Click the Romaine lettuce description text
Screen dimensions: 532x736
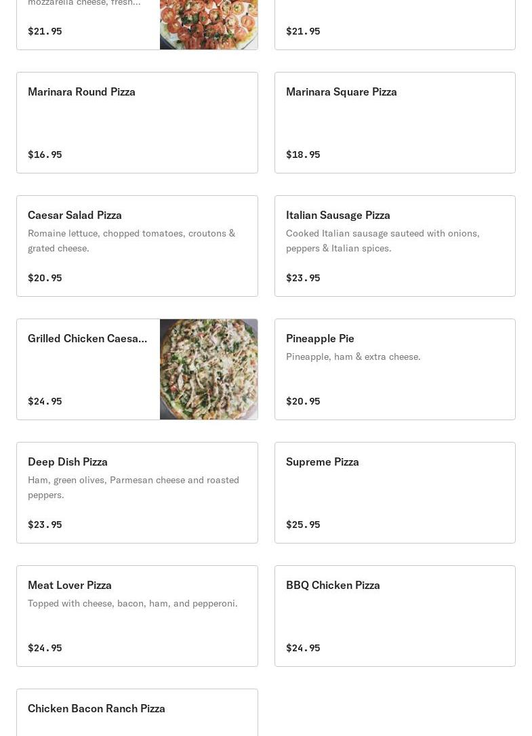(x=131, y=241)
